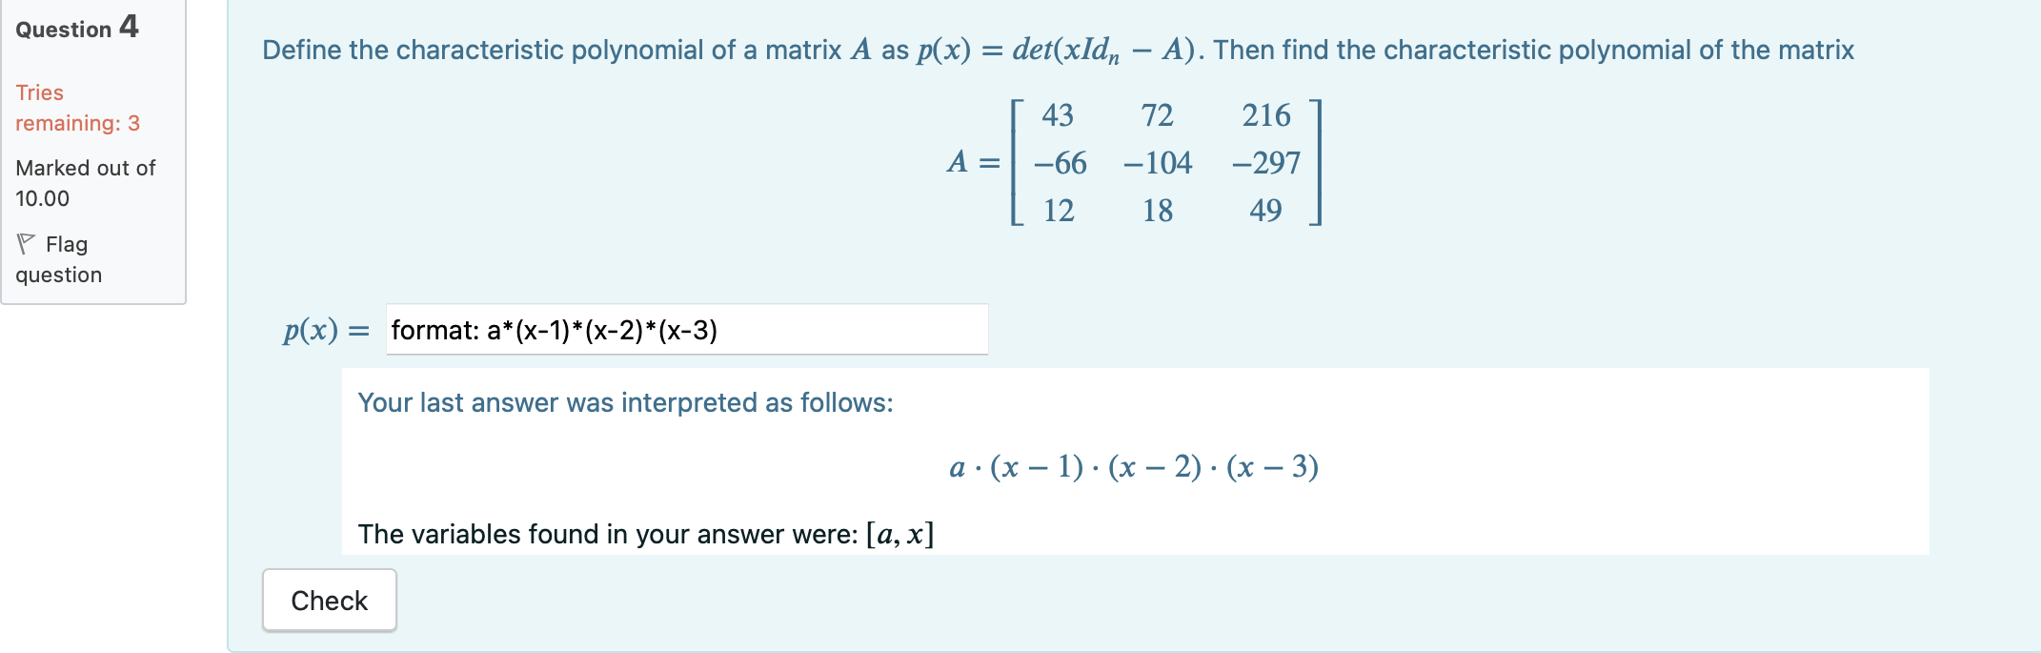The image size is (2041, 653).
Task: Click the Marked out of 10.00 text
Action: click(84, 183)
